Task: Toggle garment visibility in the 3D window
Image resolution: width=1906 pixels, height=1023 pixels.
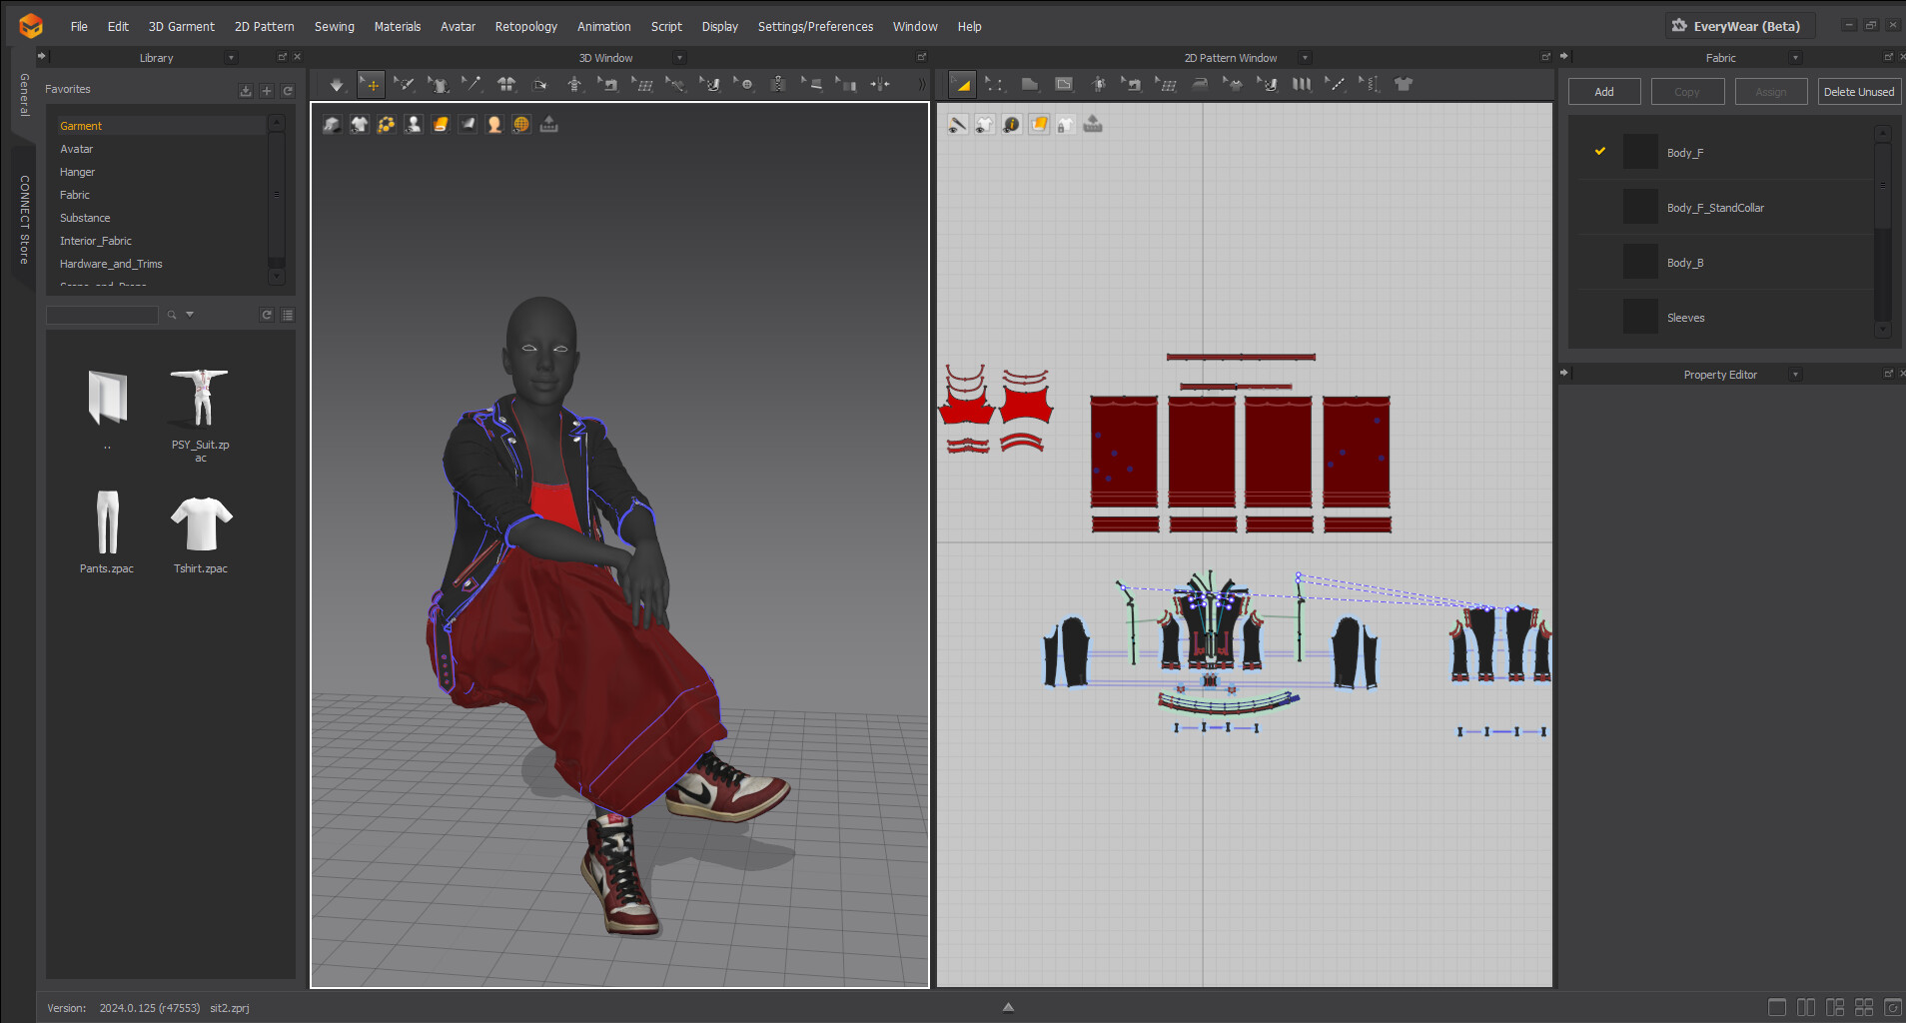Action: 360,124
